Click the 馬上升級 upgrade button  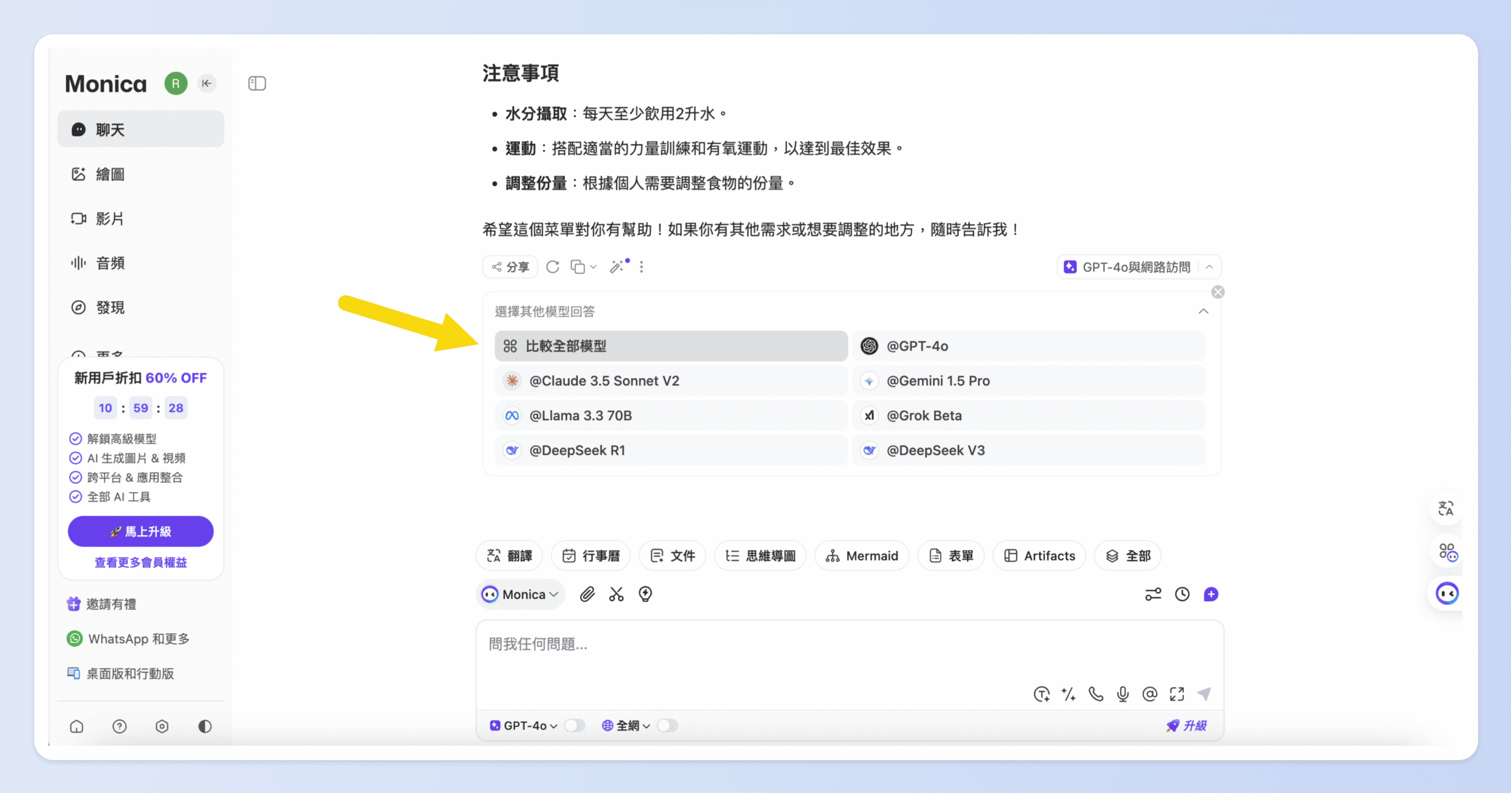pyautogui.click(x=140, y=531)
